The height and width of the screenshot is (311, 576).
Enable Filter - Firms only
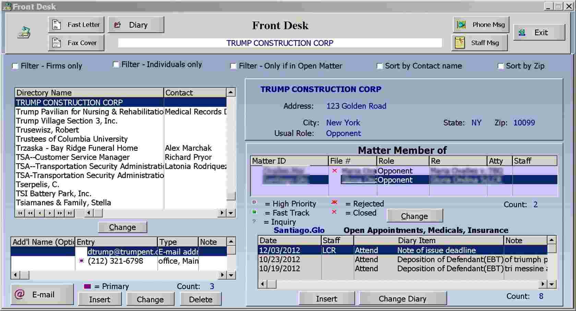15,66
